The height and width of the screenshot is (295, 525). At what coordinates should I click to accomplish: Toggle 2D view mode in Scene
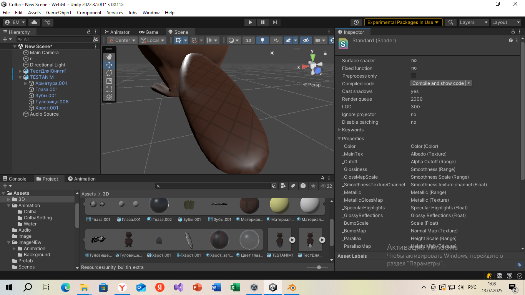[249, 40]
